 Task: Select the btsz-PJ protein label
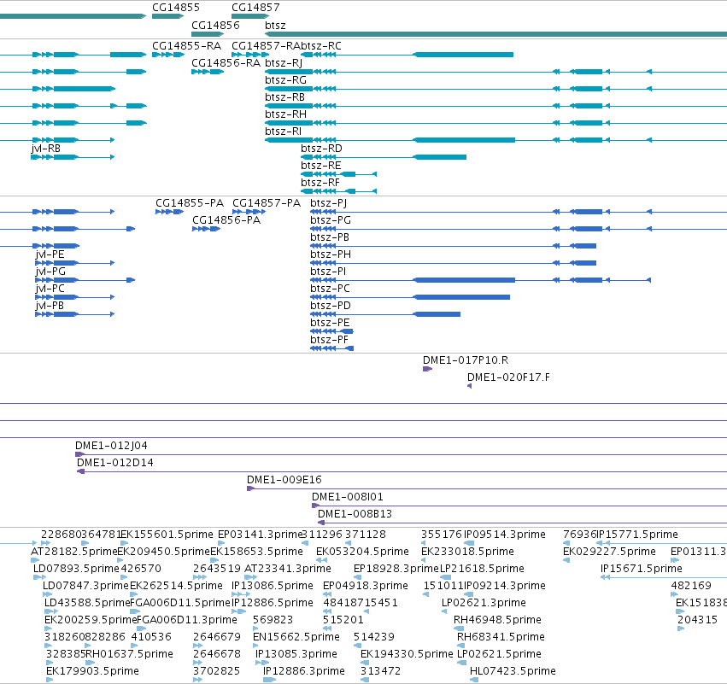pos(328,203)
